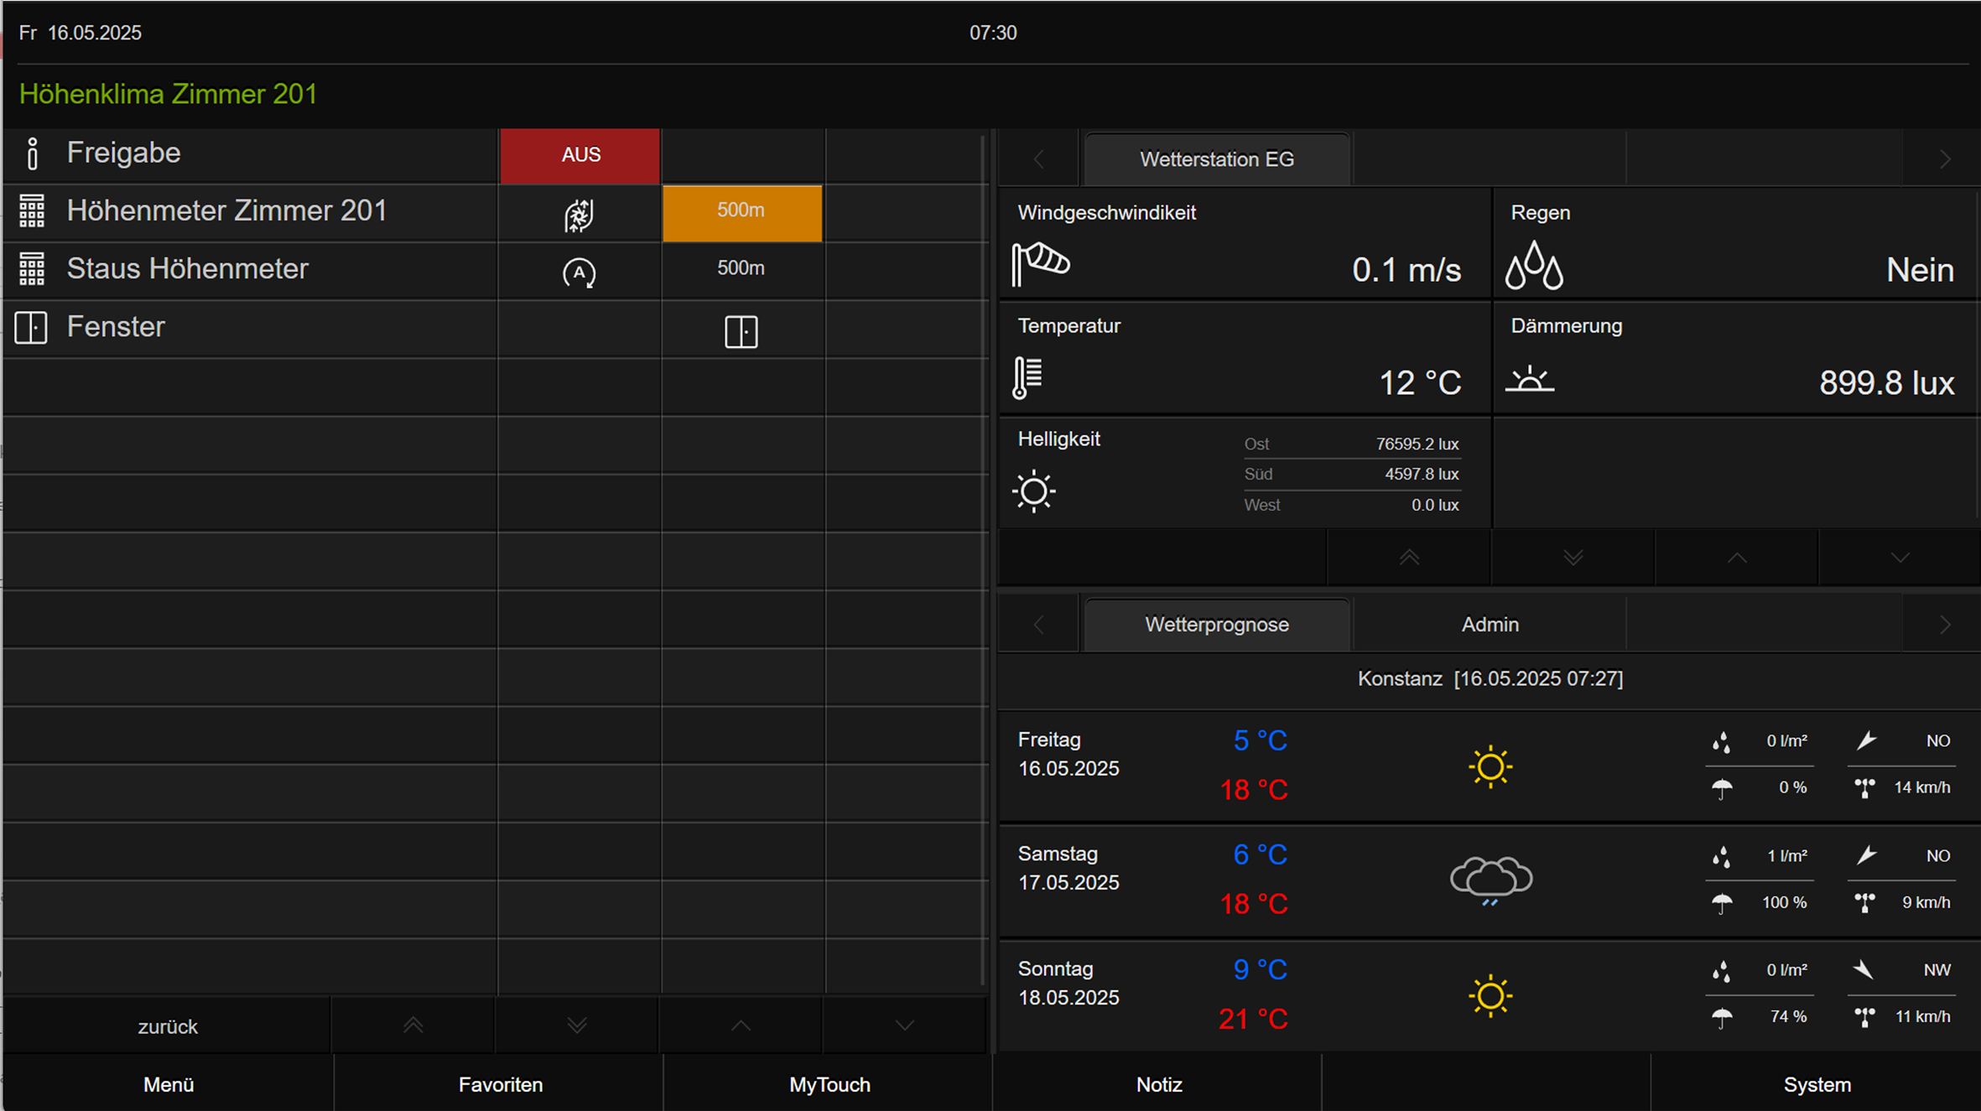Image resolution: width=1981 pixels, height=1111 pixels.
Task: Click the window status icon in Fenster row
Action: 741,331
